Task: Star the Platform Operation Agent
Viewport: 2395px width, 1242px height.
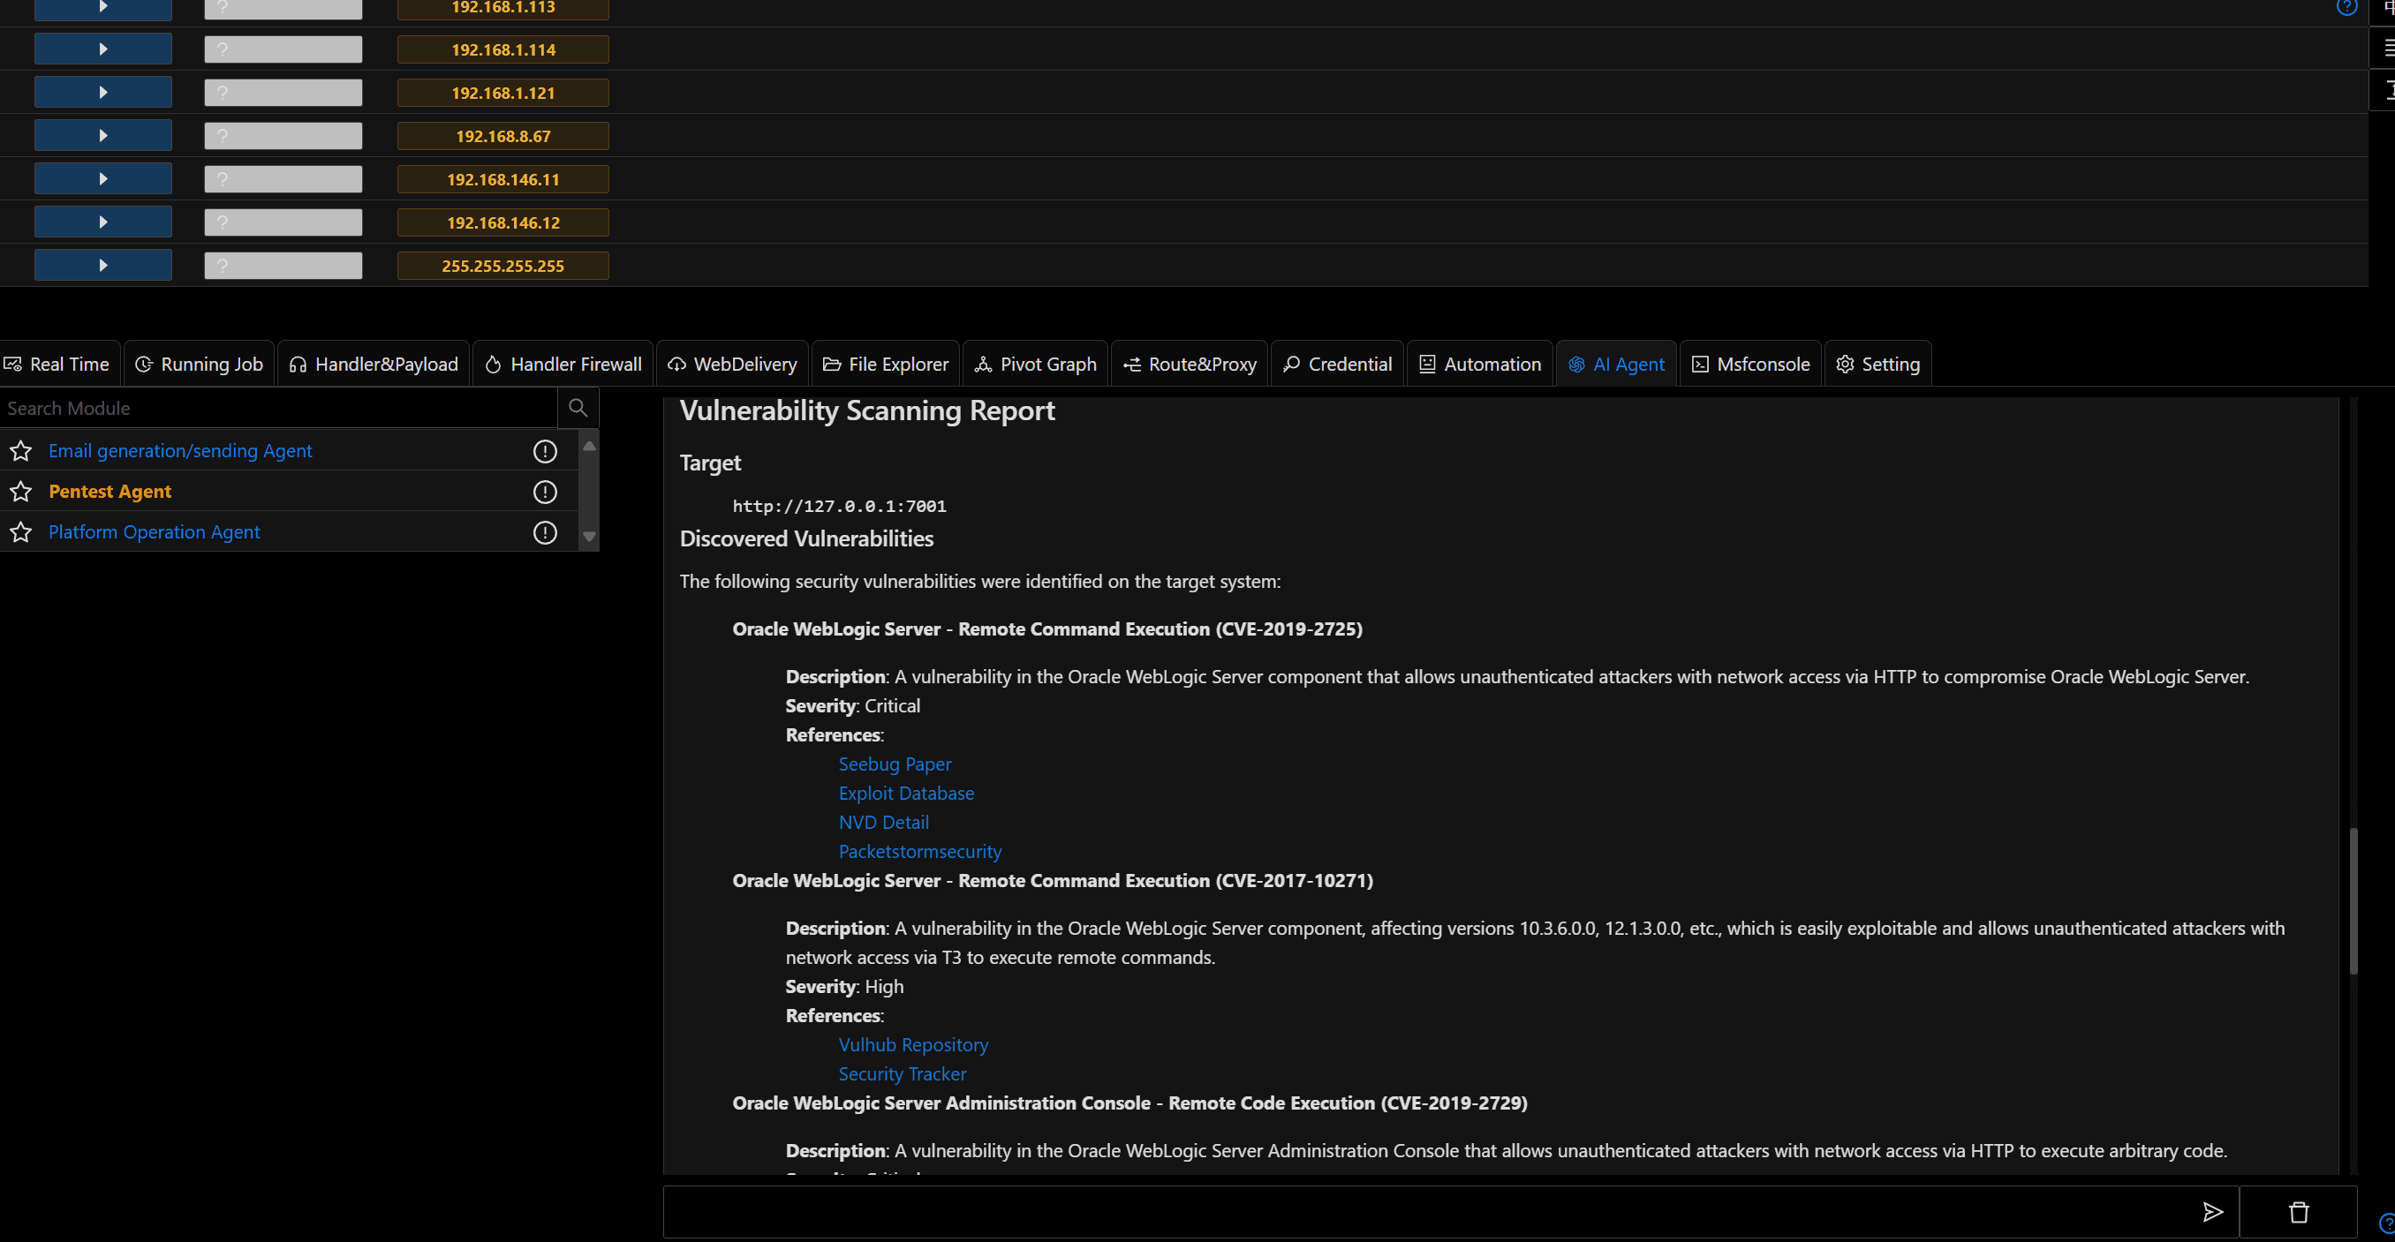Action: tap(20, 532)
